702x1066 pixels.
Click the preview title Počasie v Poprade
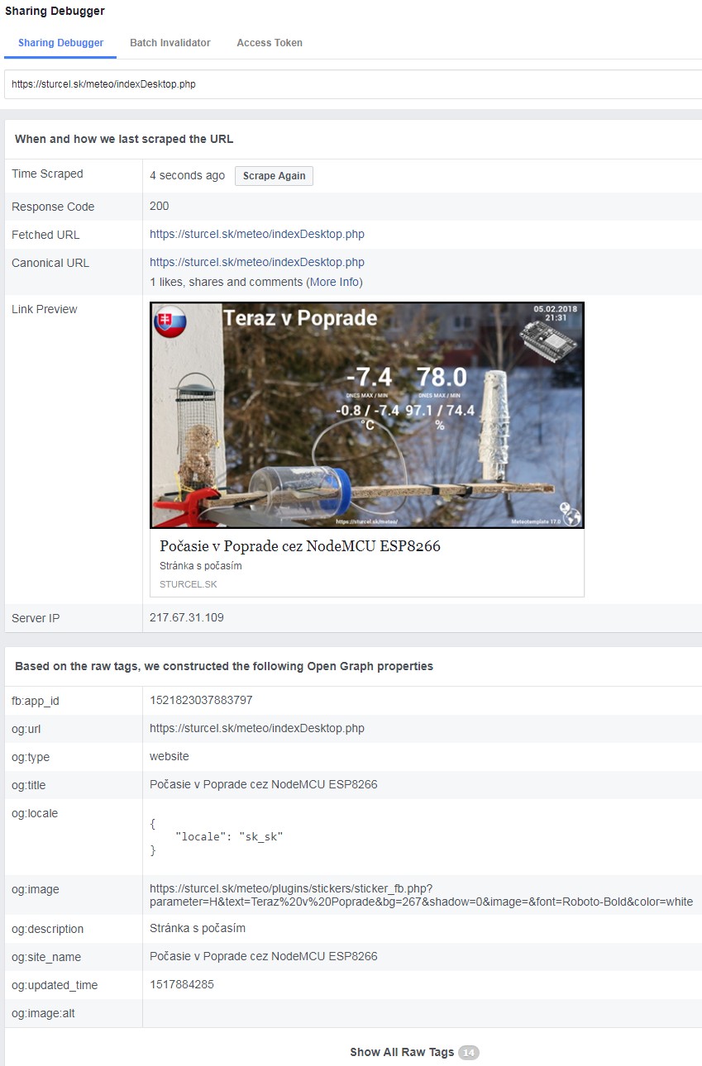(x=300, y=546)
